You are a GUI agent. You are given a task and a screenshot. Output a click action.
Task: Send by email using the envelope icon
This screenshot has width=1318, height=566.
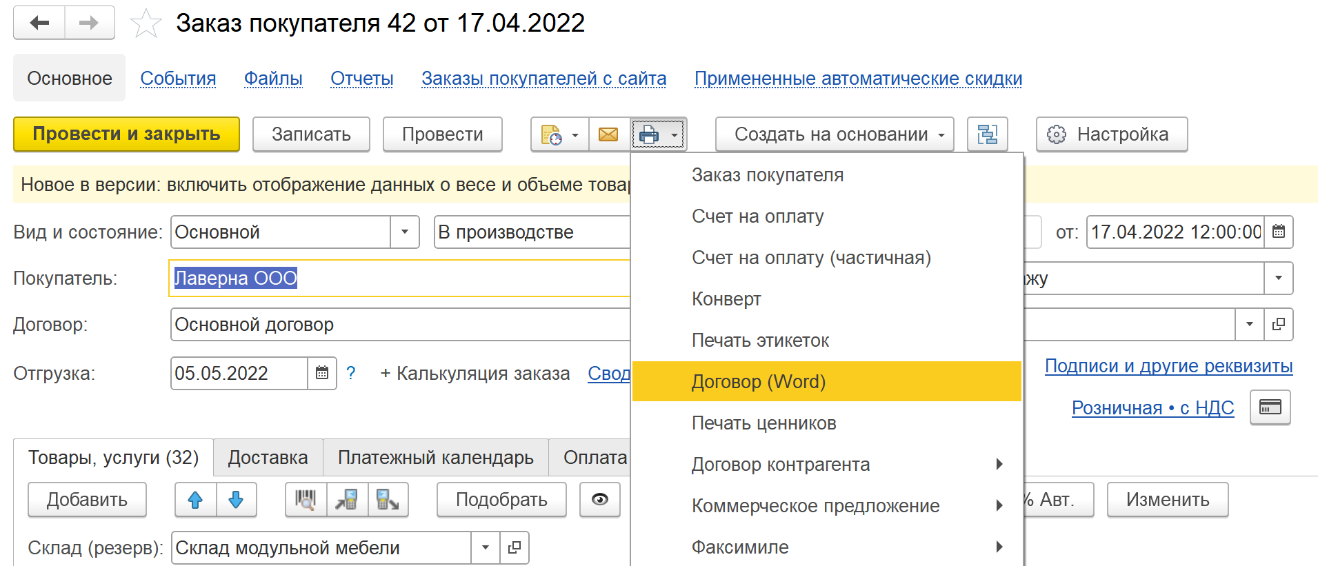pos(608,134)
